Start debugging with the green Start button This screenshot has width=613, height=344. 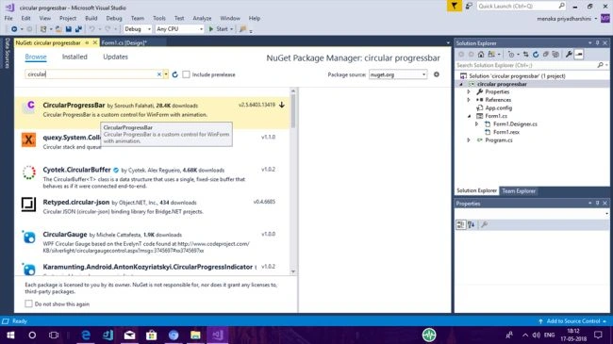[219, 29]
